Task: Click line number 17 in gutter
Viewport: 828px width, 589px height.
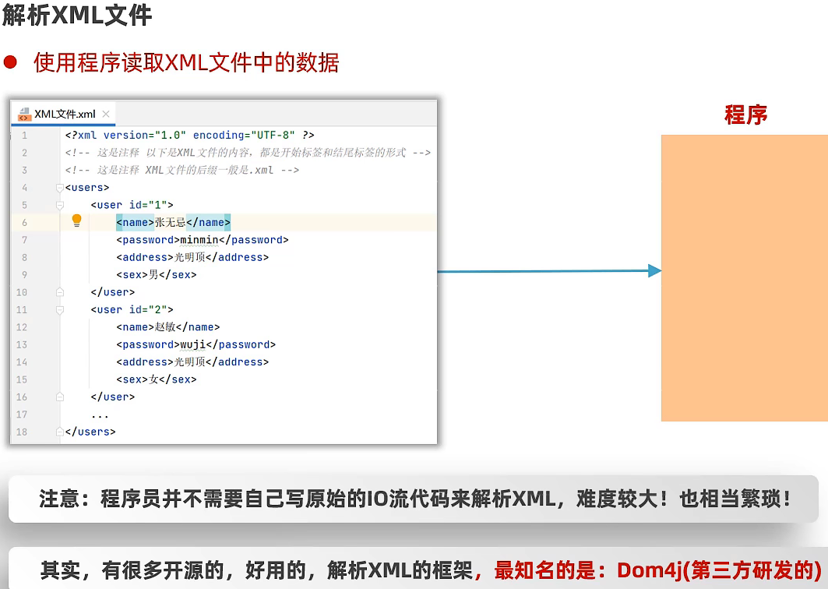Action: pos(22,414)
